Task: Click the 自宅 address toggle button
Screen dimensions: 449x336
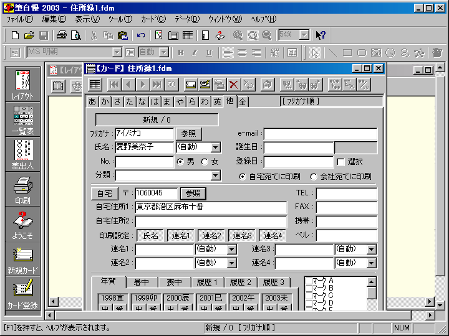Action: [105, 194]
